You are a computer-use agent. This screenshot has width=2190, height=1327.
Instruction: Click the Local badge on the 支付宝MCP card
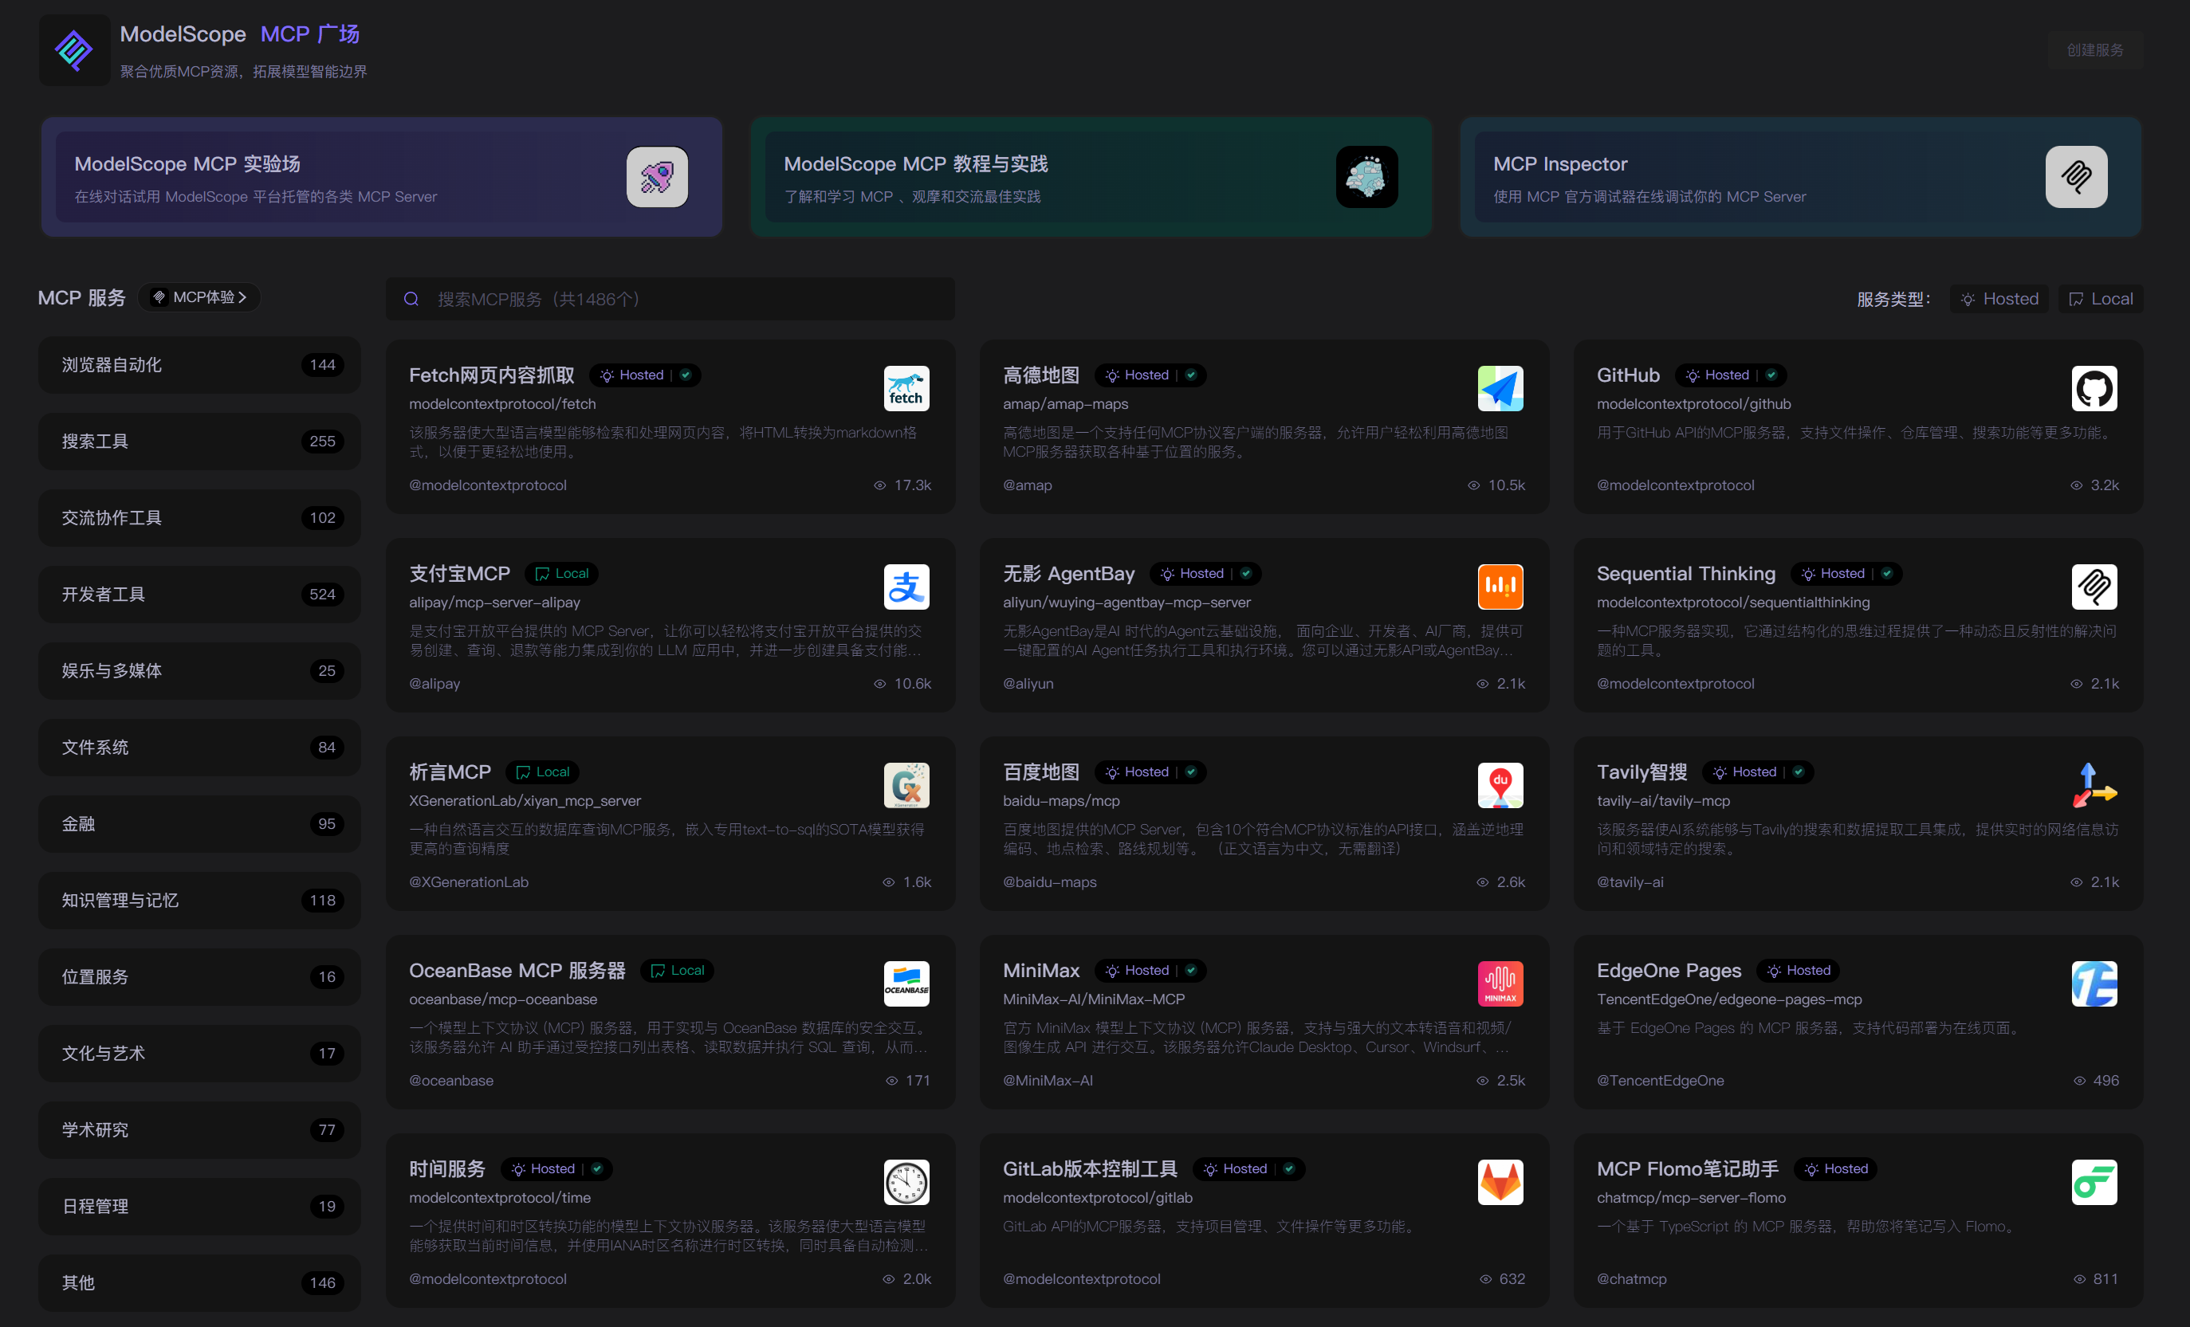coord(562,573)
